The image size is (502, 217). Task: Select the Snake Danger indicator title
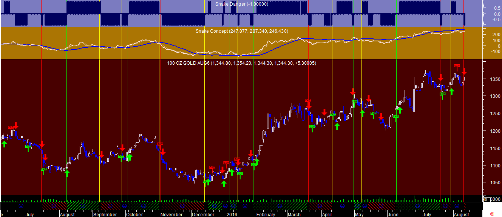(242, 4)
